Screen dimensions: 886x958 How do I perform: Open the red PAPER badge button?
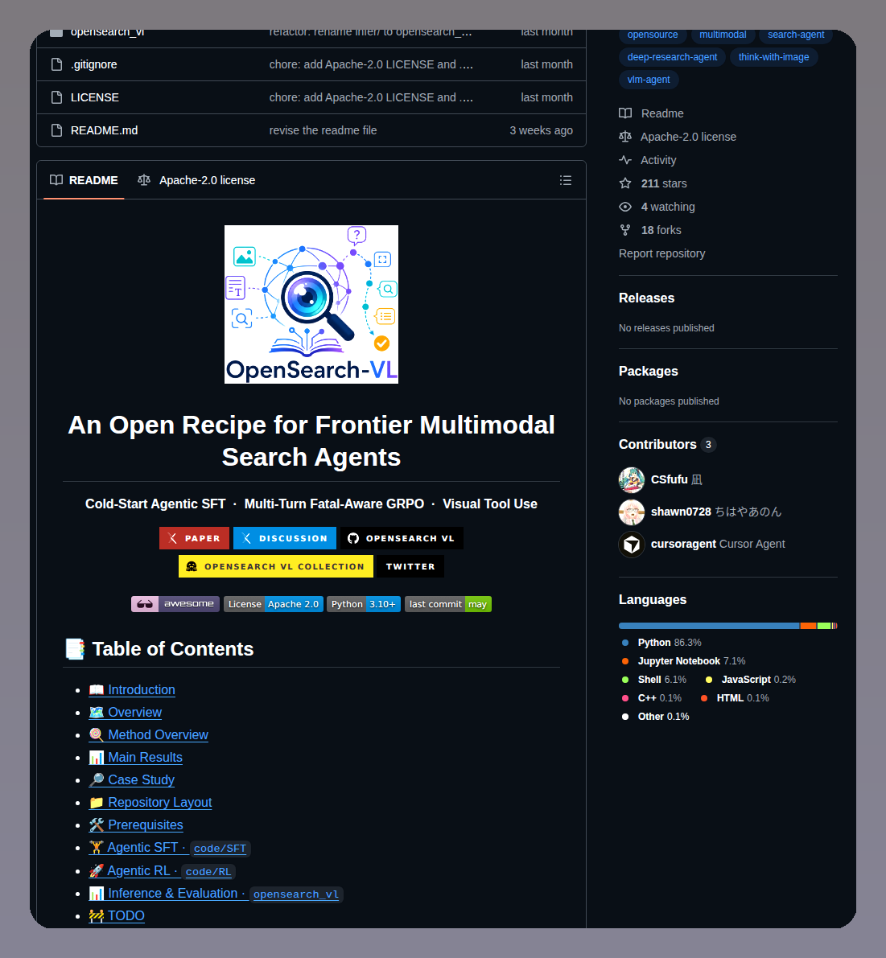coord(194,538)
